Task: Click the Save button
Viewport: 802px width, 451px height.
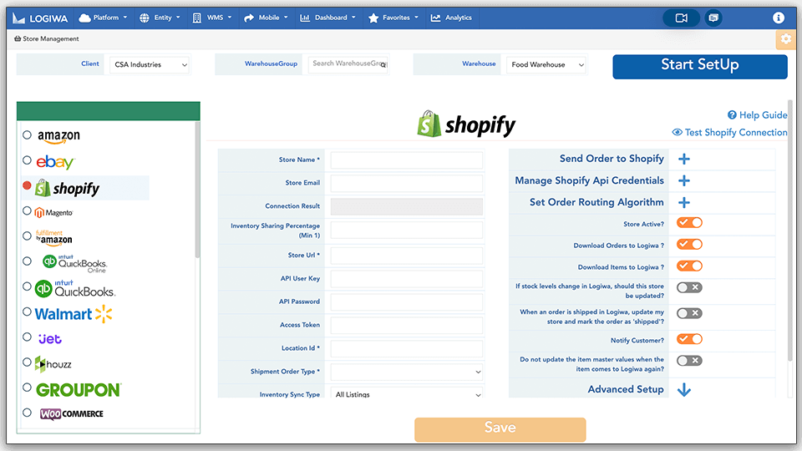Action: tap(500, 429)
